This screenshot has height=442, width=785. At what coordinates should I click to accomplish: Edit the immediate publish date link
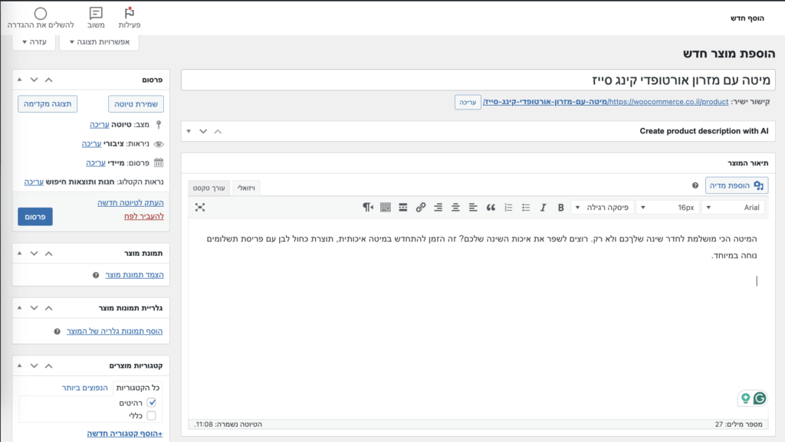pos(96,163)
